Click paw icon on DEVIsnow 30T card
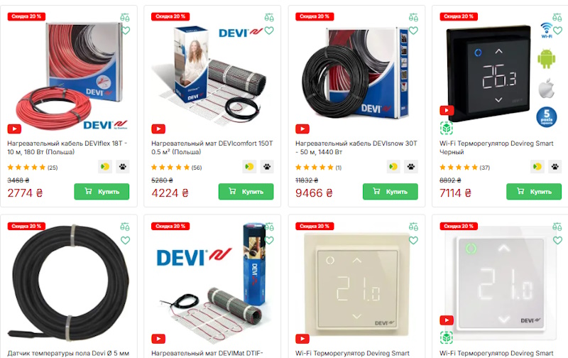The height and width of the screenshot is (358, 568). click(x=411, y=167)
